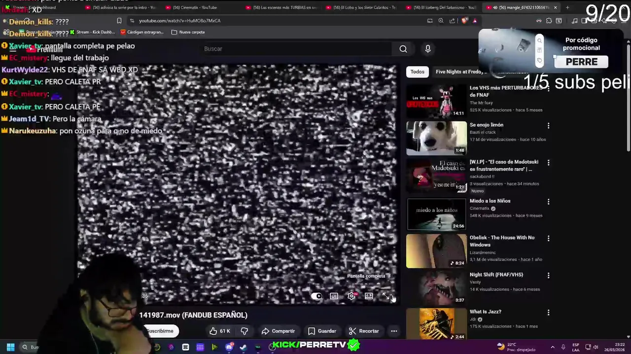Open options menu for El caso de Madotsuki

pos(548,162)
